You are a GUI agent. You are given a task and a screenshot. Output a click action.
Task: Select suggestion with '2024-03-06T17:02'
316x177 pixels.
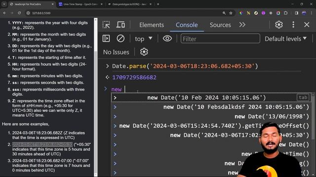point(239,135)
